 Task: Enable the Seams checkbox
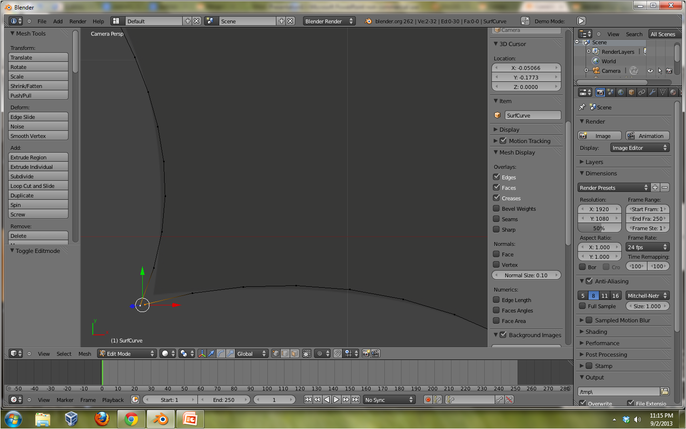pos(496,219)
